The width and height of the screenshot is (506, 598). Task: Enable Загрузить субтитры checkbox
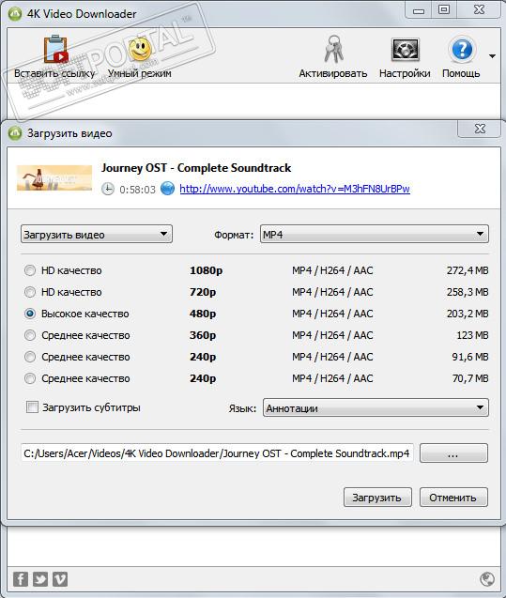pos(32,406)
